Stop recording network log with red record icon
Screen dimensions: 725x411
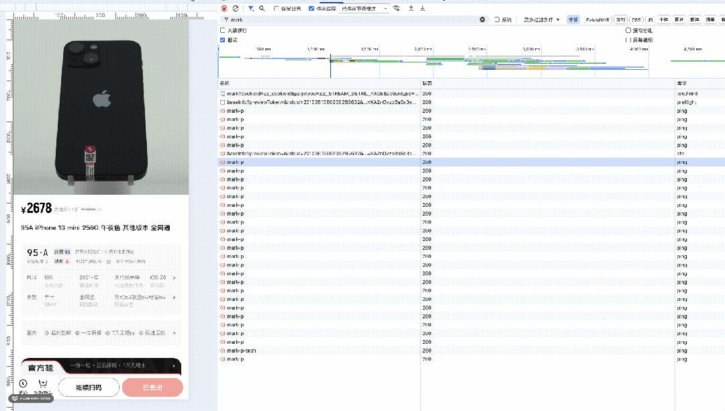pyautogui.click(x=224, y=8)
